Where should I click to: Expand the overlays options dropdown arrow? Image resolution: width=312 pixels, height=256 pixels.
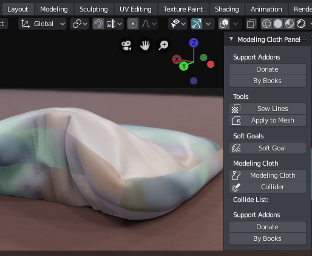pyautogui.click(x=236, y=24)
